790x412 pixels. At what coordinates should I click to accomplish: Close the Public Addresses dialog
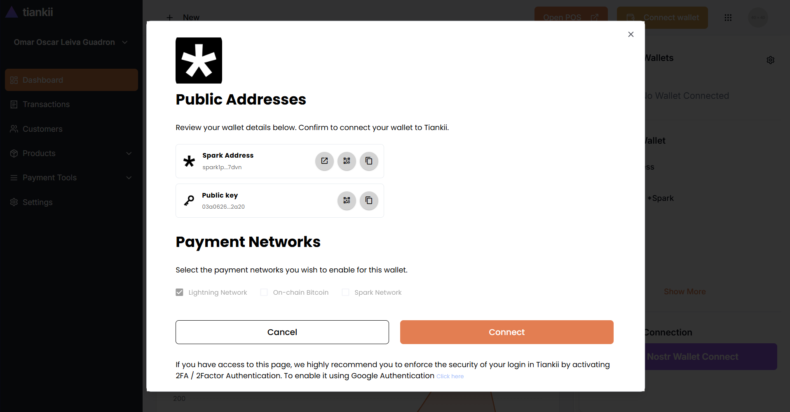[x=631, y=34]
